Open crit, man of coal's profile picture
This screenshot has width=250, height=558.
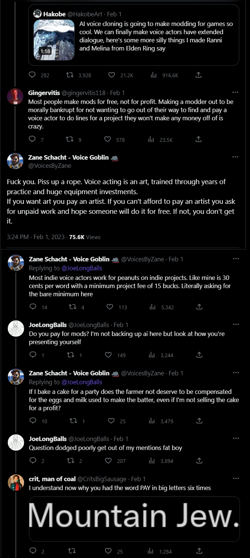16,482
